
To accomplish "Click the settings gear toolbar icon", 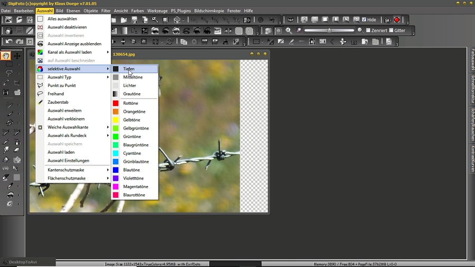I will coord(260,20).
